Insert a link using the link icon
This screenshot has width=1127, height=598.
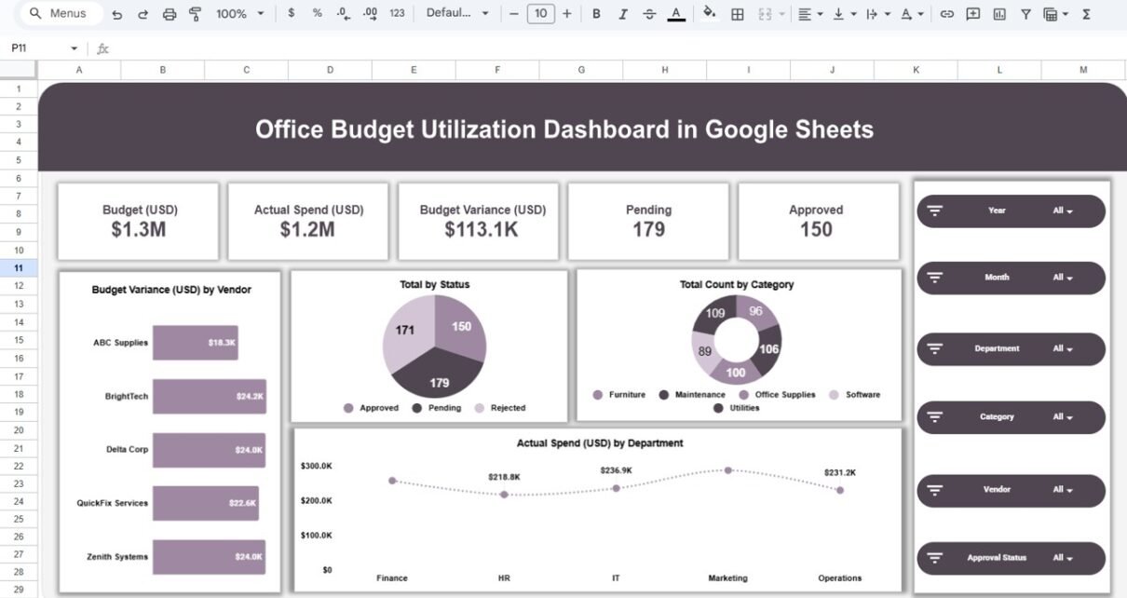point(947,14)
